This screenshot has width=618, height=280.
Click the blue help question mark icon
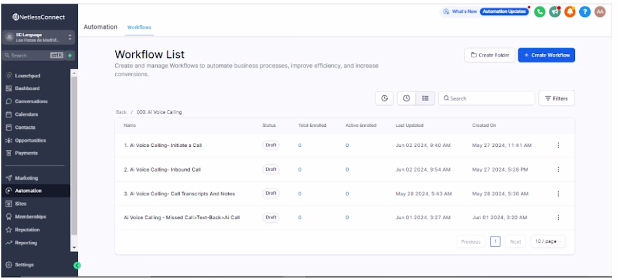[x=585, y=12]
